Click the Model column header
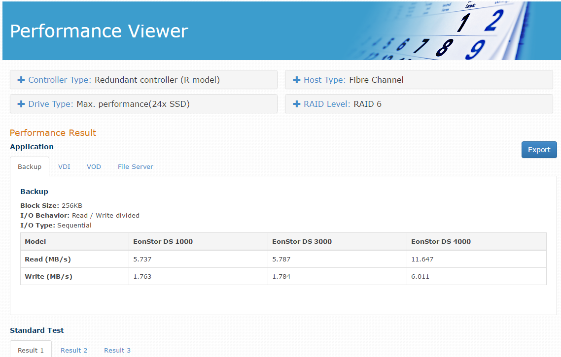 click(x=74, y=242)
